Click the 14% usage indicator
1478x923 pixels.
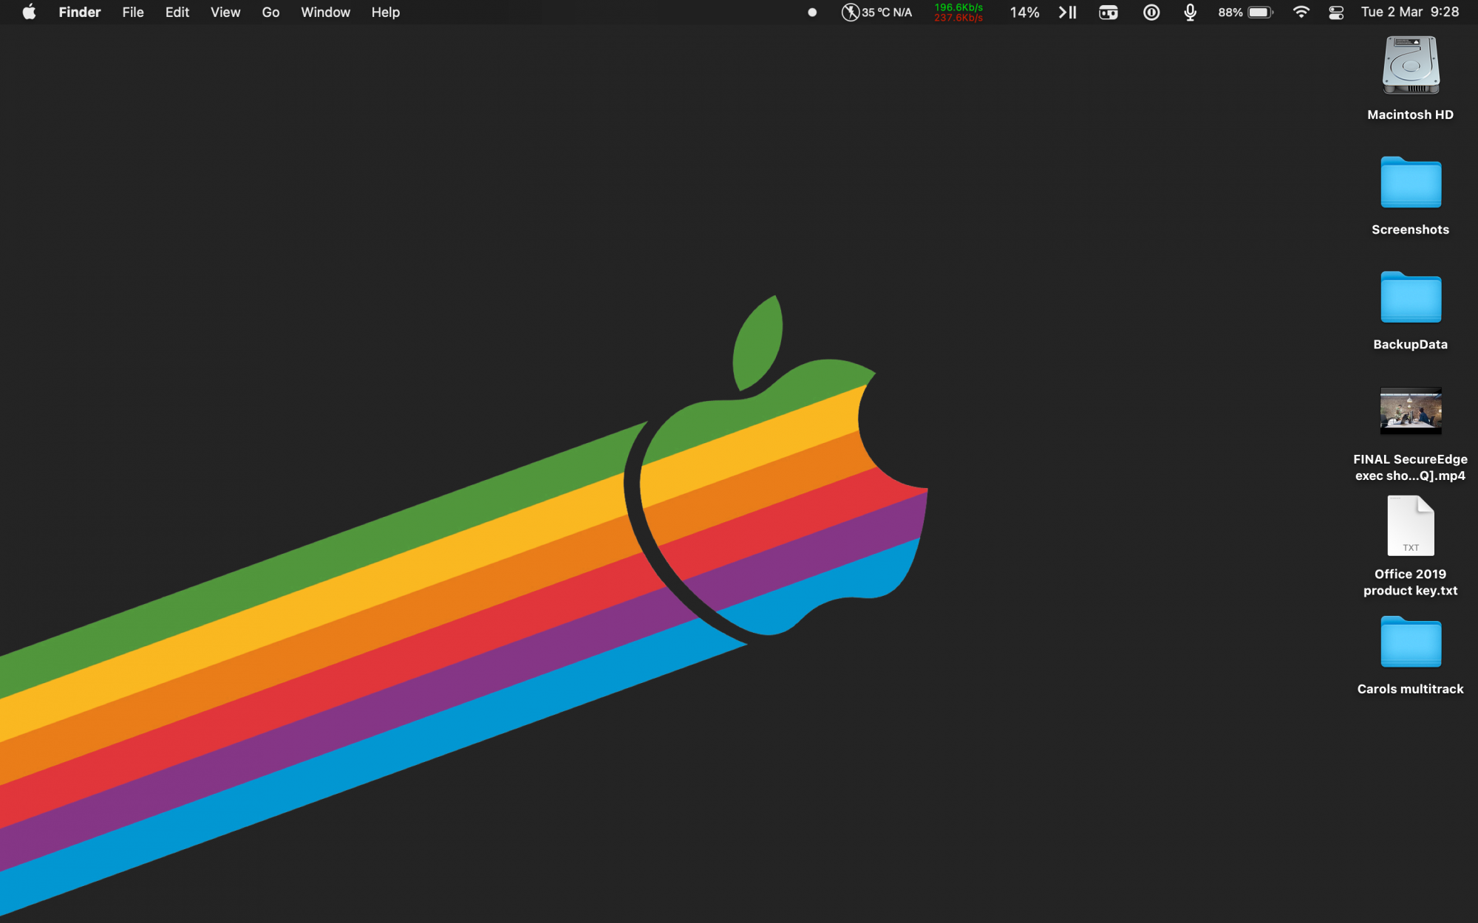1024,12
